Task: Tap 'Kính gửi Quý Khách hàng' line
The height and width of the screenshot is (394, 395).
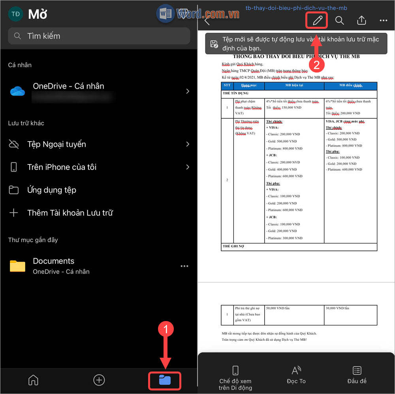Action: tap(243, 64)
